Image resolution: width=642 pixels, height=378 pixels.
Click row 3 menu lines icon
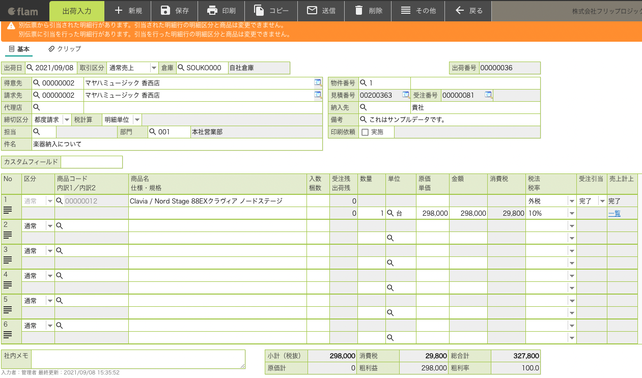point(8,259)
